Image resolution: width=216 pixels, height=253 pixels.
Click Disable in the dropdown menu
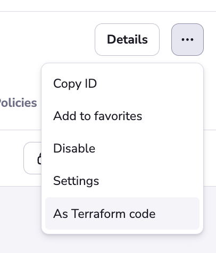(x=122, y=148)
